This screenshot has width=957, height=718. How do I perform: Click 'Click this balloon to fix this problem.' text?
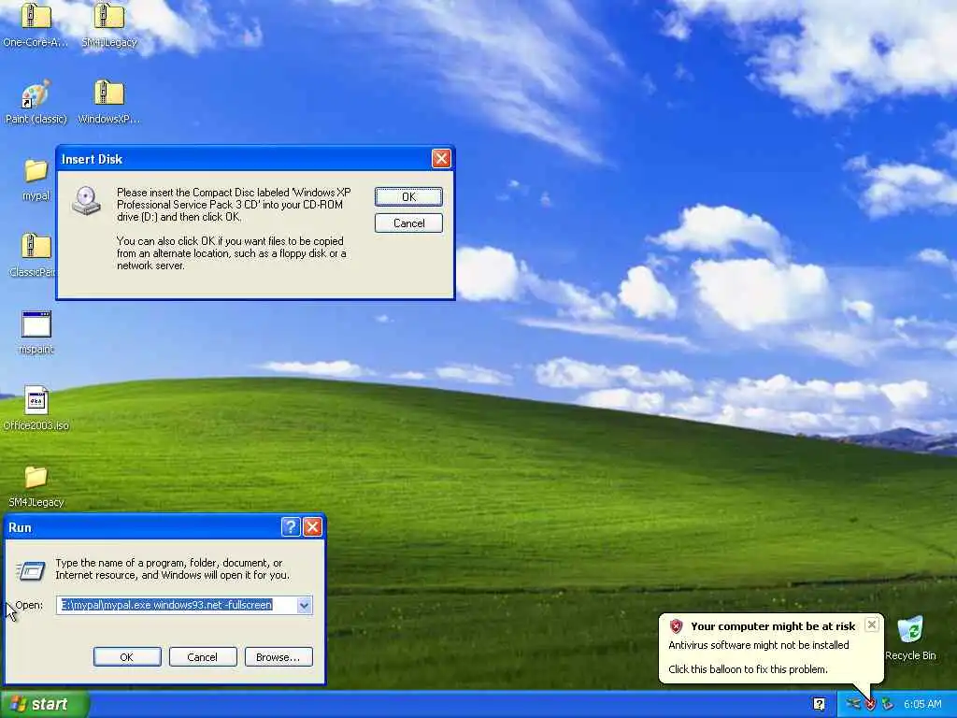749,669
